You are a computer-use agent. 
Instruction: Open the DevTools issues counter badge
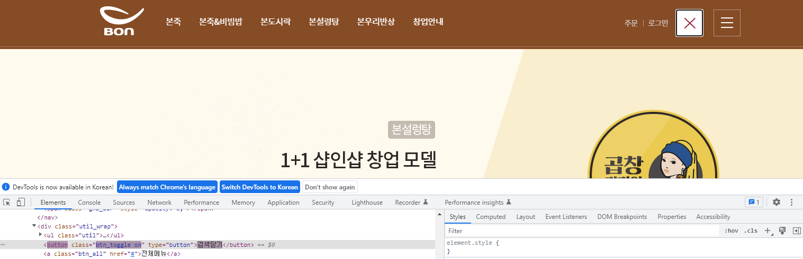pos(754,202)
